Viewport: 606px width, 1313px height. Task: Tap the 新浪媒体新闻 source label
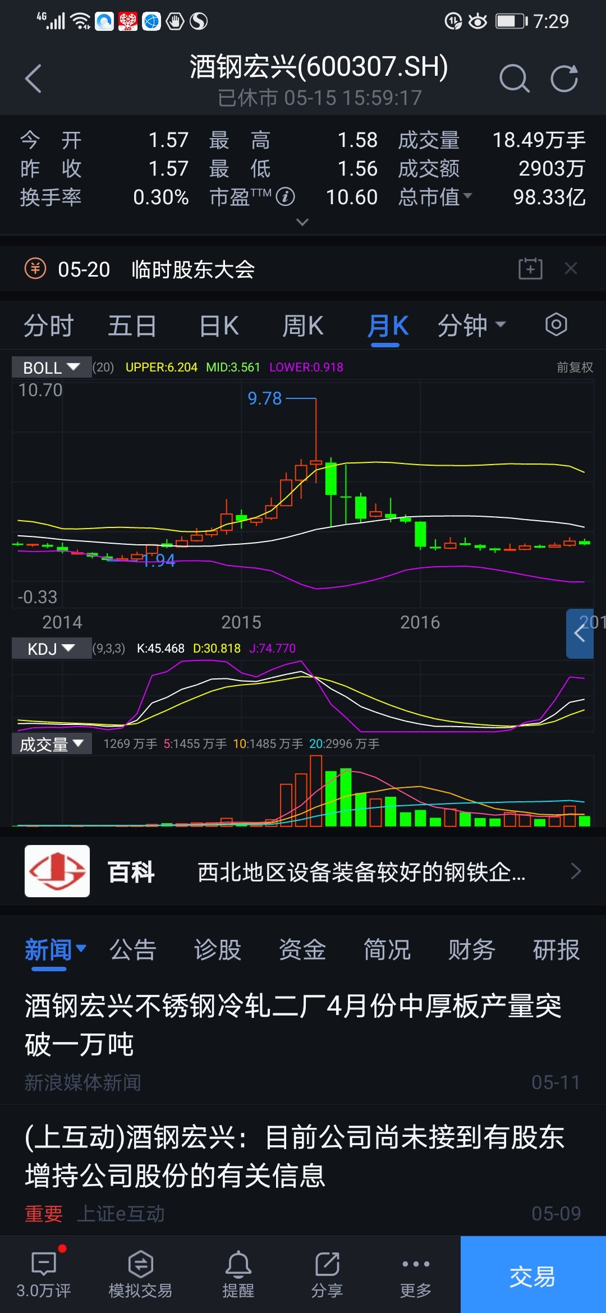[x=82, y=1082]
